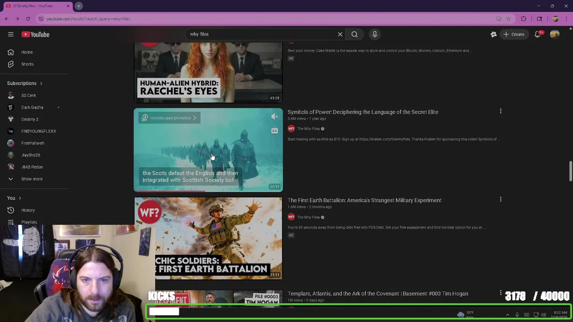Open 'Symbols of Power' video title
573x322 pixels.
363,112
